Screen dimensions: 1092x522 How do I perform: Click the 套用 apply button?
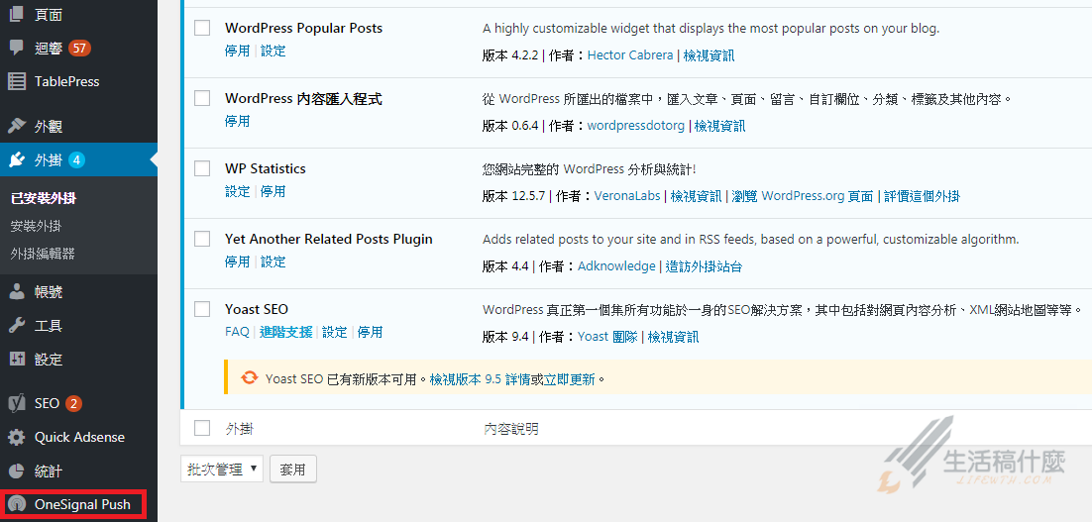pyautogui.click(x=292, y=470)
